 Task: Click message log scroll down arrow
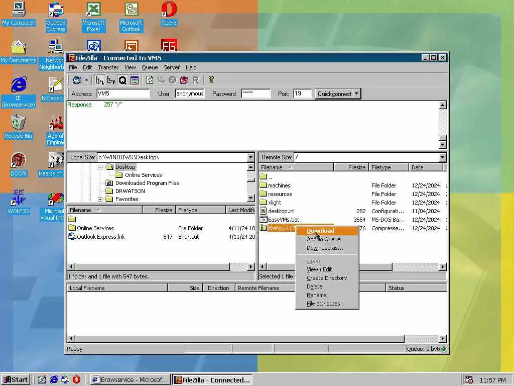point(443,145)
